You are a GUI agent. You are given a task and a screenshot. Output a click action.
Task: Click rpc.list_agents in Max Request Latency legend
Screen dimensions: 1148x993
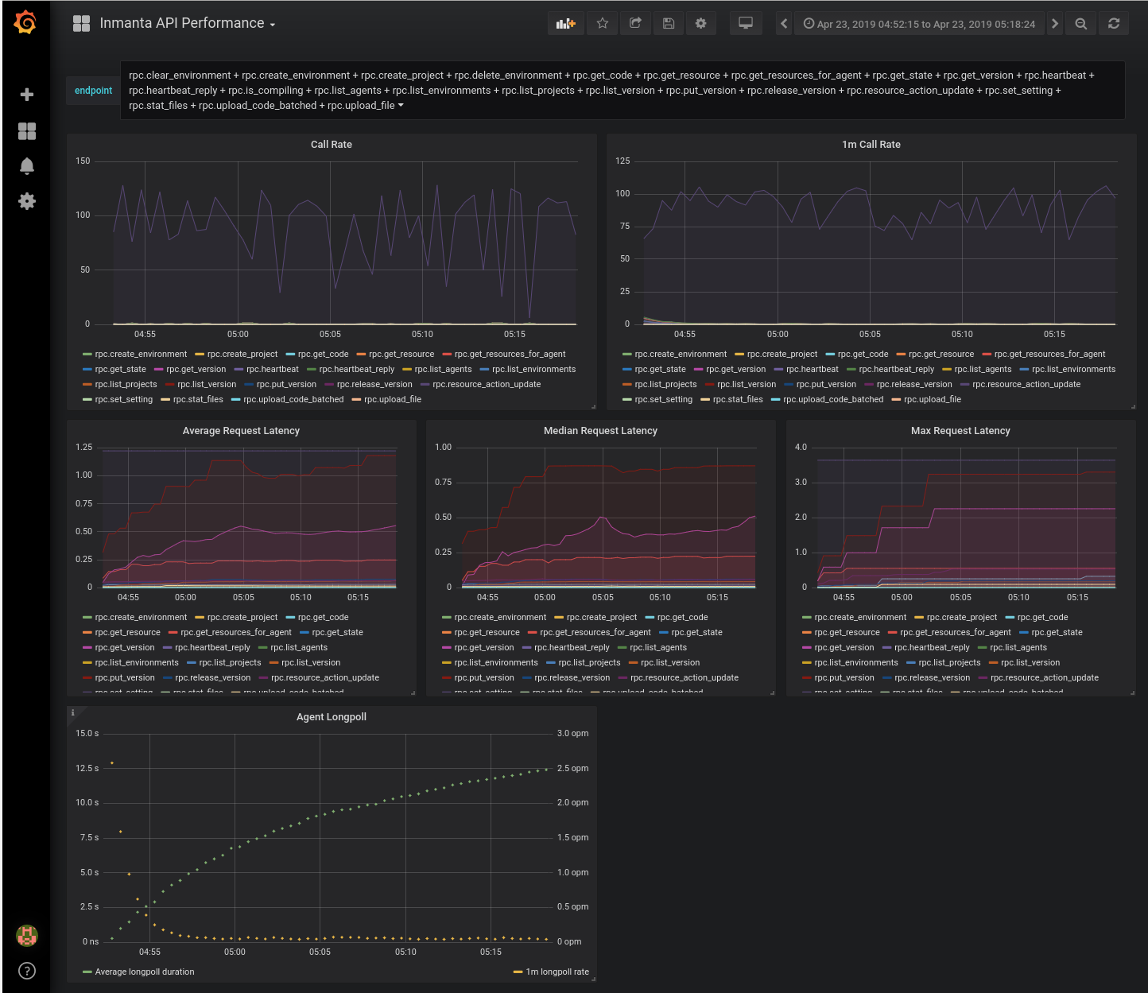pos(1018,648)
